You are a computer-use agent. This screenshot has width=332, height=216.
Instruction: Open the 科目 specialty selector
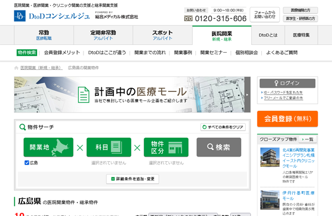coord(109,147)
